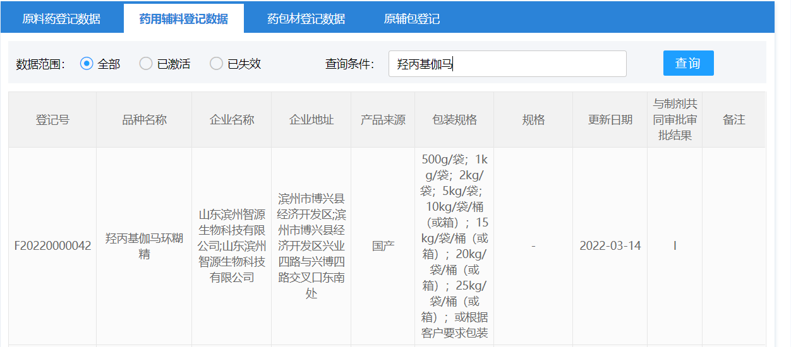Click the 品种名称 column header

(144, 120)
